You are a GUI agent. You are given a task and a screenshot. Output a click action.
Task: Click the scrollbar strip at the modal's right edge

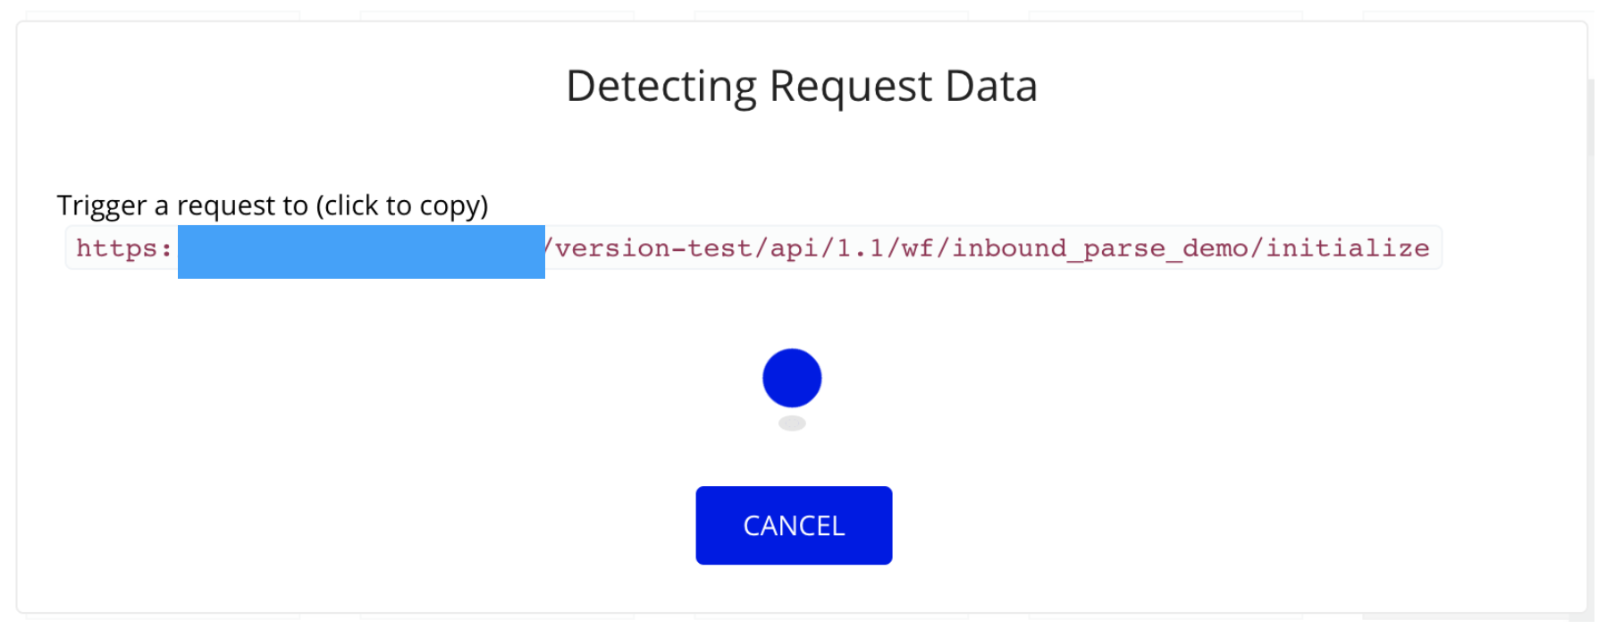[1591, 348]
